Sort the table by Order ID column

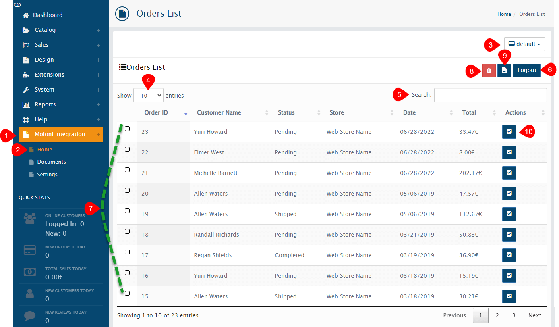click(156, 113)
